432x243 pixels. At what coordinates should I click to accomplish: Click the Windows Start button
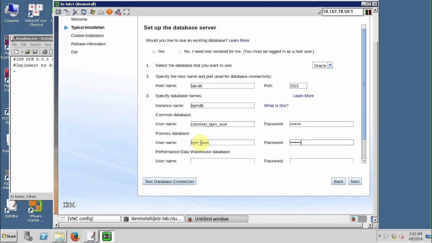(x=9, y=236)
